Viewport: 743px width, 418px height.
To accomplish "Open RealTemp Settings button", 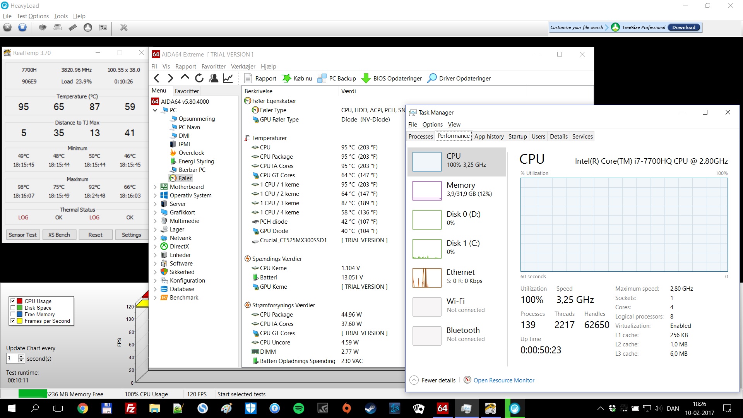I will pos(132,235).
